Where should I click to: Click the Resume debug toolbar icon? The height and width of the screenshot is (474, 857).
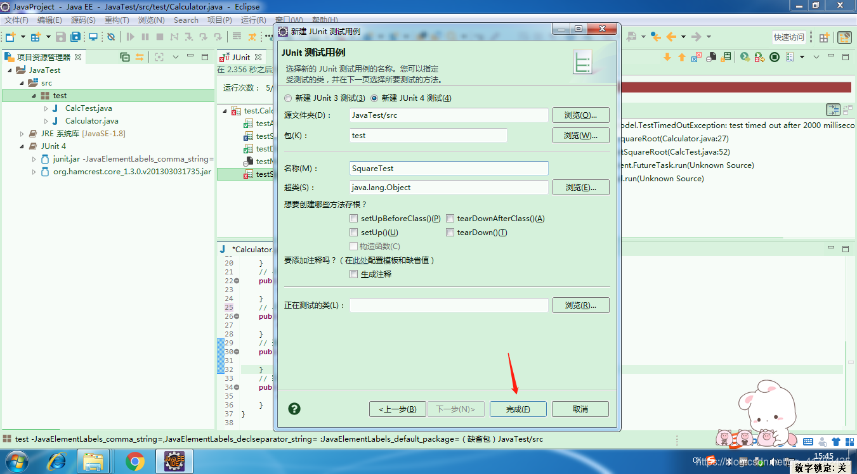coord(131,37)
